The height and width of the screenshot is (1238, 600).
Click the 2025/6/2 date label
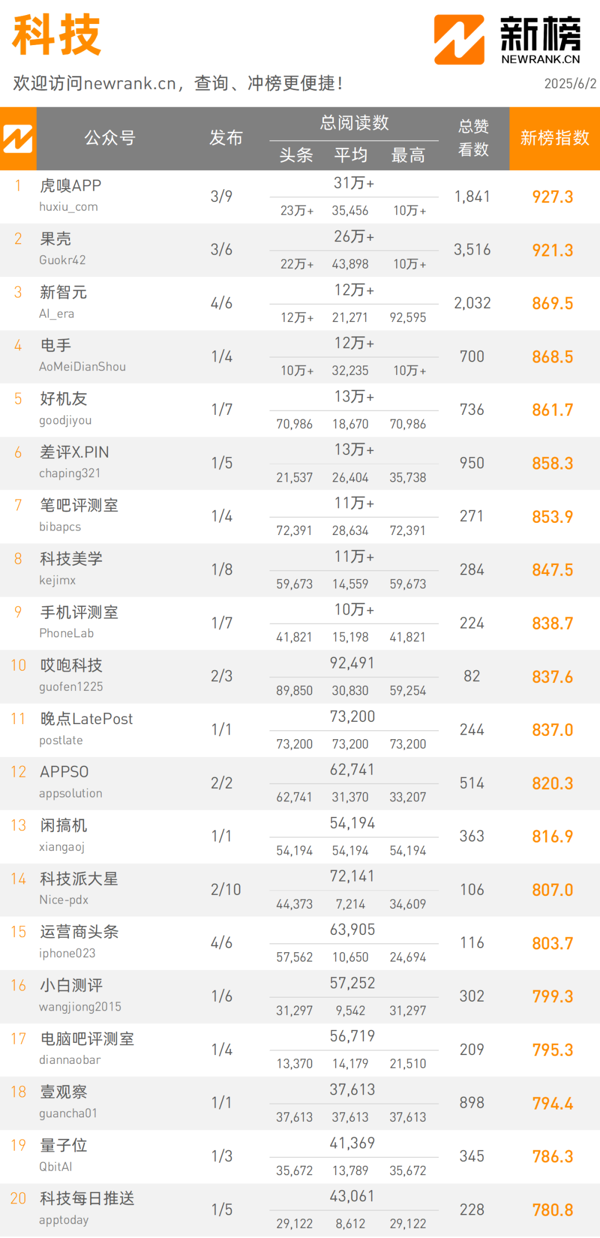point(570,83)
